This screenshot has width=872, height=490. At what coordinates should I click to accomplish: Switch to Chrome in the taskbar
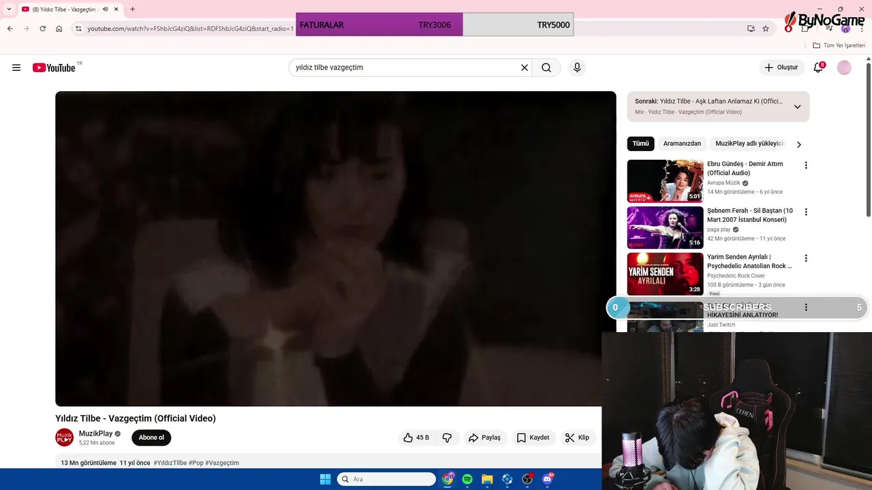448,479
